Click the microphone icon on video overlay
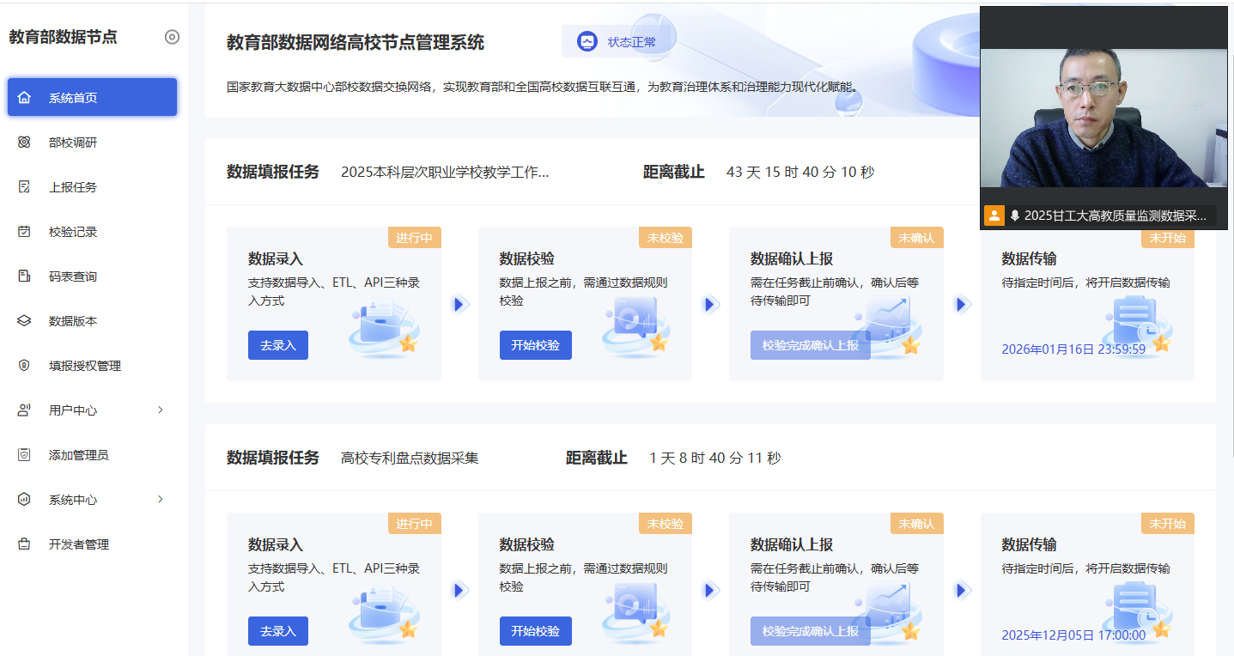The height and width of the screenshot is (656, 1234). [x=1014, y=216]
